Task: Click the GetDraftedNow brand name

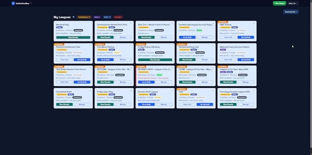Action: tap(23, 4)
